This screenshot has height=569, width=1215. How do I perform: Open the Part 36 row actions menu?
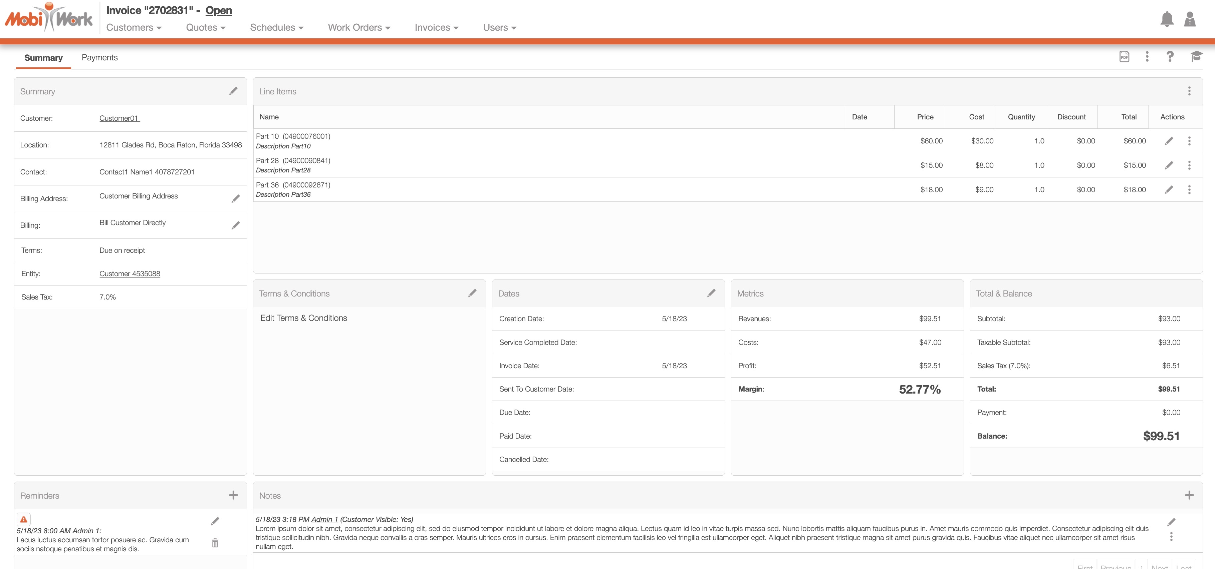1189,189
